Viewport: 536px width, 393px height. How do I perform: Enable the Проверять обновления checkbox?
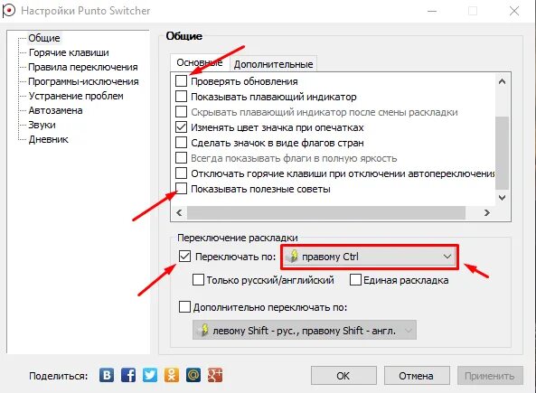pyautogui.click(x=181, y=81)
